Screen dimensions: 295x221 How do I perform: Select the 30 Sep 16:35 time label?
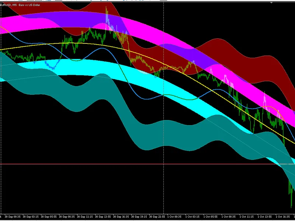(121, 217)
